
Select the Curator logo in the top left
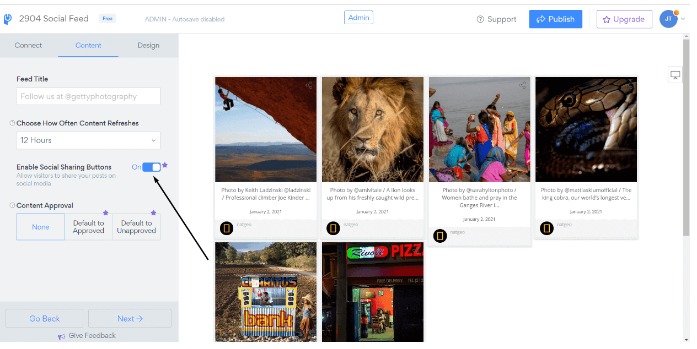[x=8, y=18]
